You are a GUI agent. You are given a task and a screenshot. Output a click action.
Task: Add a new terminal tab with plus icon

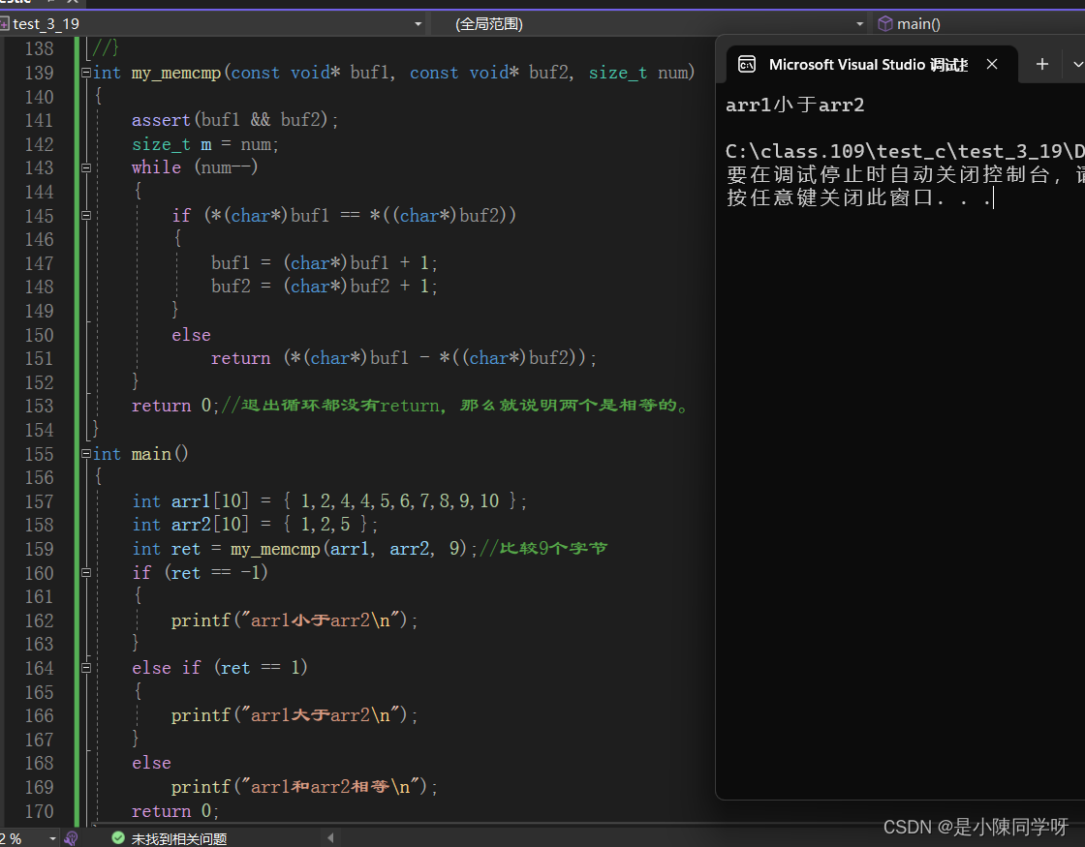click(x=1042, y=65)
